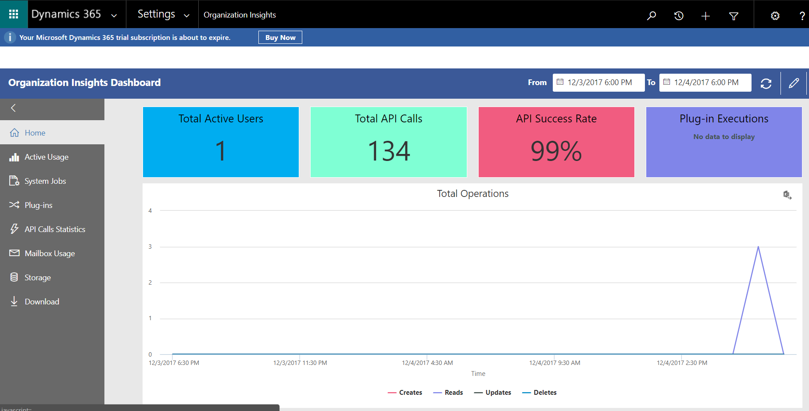The image size is (809, 411).
Task: Open search using the magnifier icon
Action: [x=651, y=14]
